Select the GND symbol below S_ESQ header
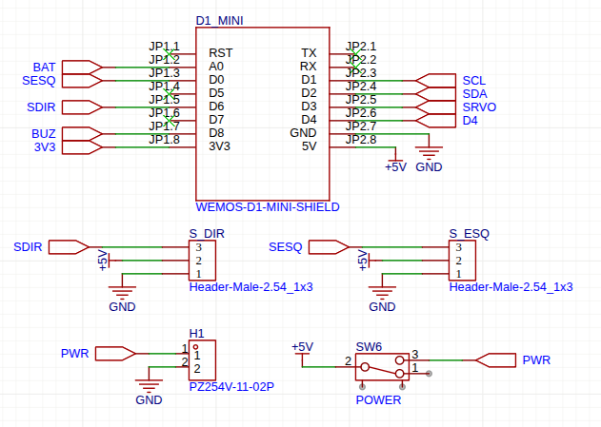The image size is (601, 427). (x=382, y=293)
